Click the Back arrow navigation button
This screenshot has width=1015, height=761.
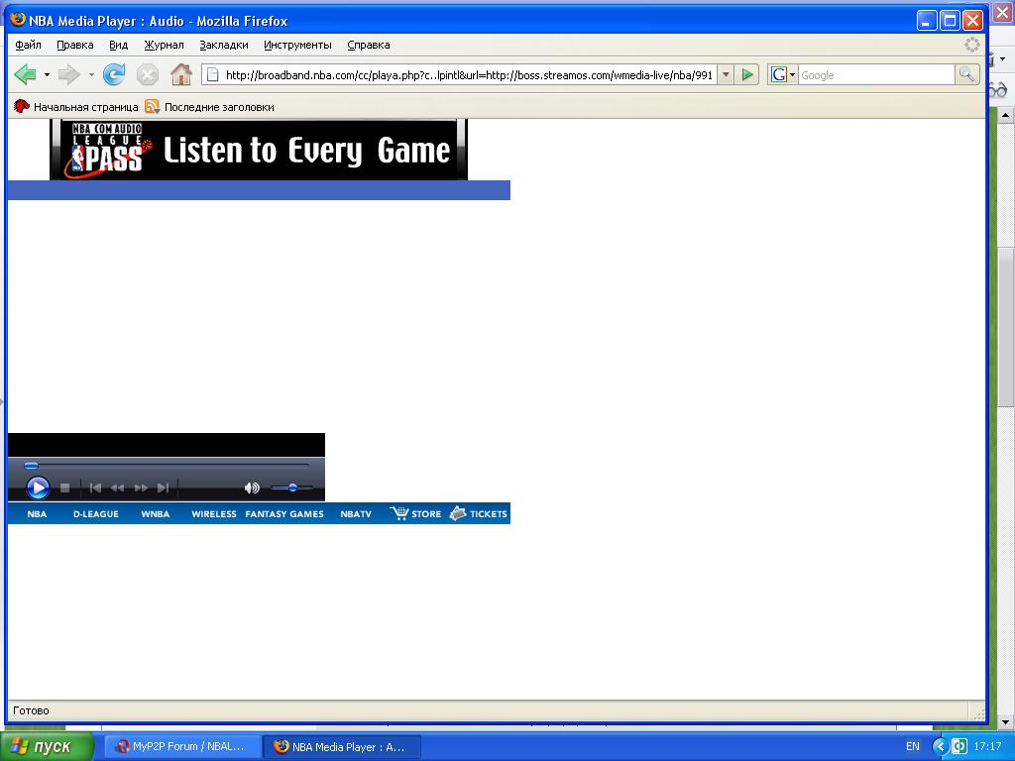click(x=25, y=74)
